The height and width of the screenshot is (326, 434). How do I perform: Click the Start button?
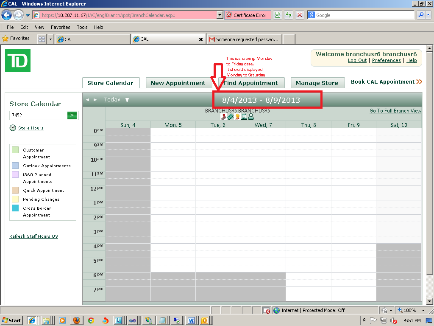(11, 321)
